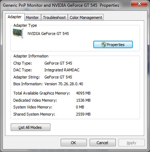The width and height of the screenshot is (150, 152).
Task: Click the 1536 MB dedicated memory value
Action: [x=83, y=100]
